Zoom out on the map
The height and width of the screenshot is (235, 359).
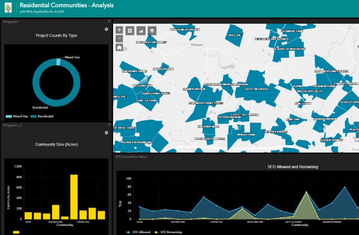pos(119,38)
